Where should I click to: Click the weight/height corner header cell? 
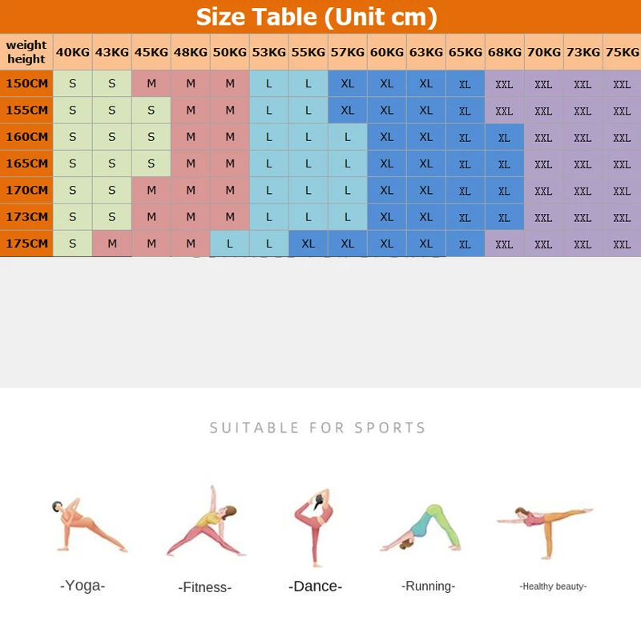click(x=26, y=52)
